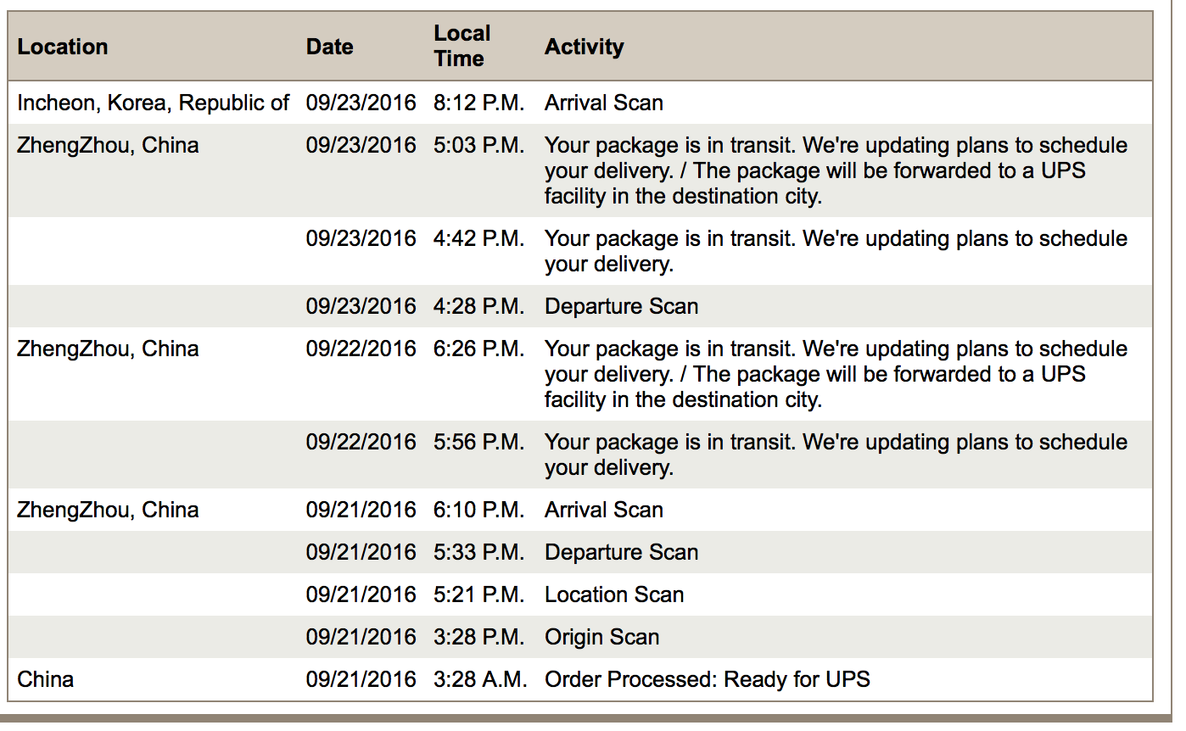Click the Arrival Scan at 8:12 P.M.
The width and height of the screenshot is (1186, 731).
coord(604,103)
